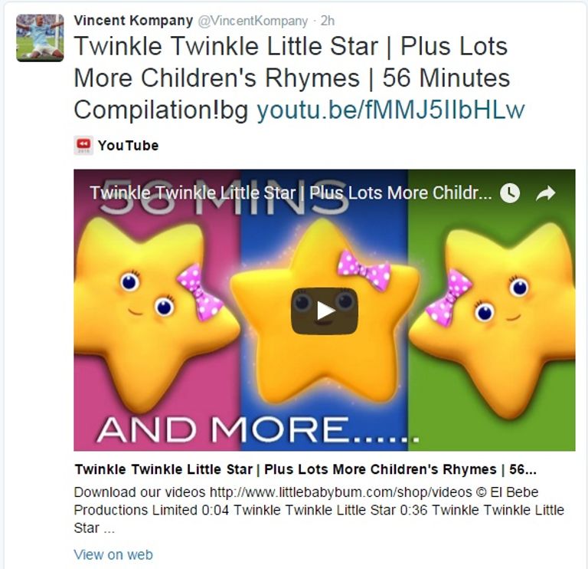The width and height of the screenshot is (588, 569).
Task: Play the Twinkle Twinkle video
Action: [x=325, y=311]
